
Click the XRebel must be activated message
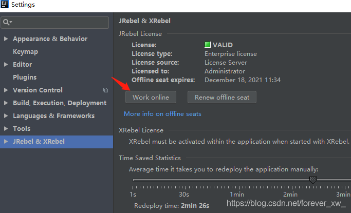[x=239, y=142]
